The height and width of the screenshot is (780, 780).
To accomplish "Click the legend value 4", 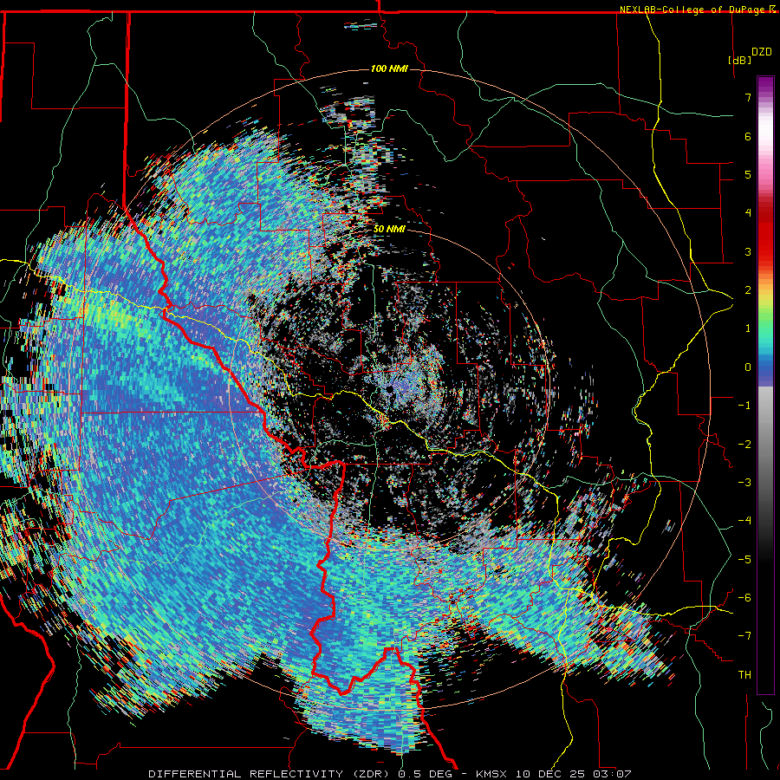I will [748, 213].
